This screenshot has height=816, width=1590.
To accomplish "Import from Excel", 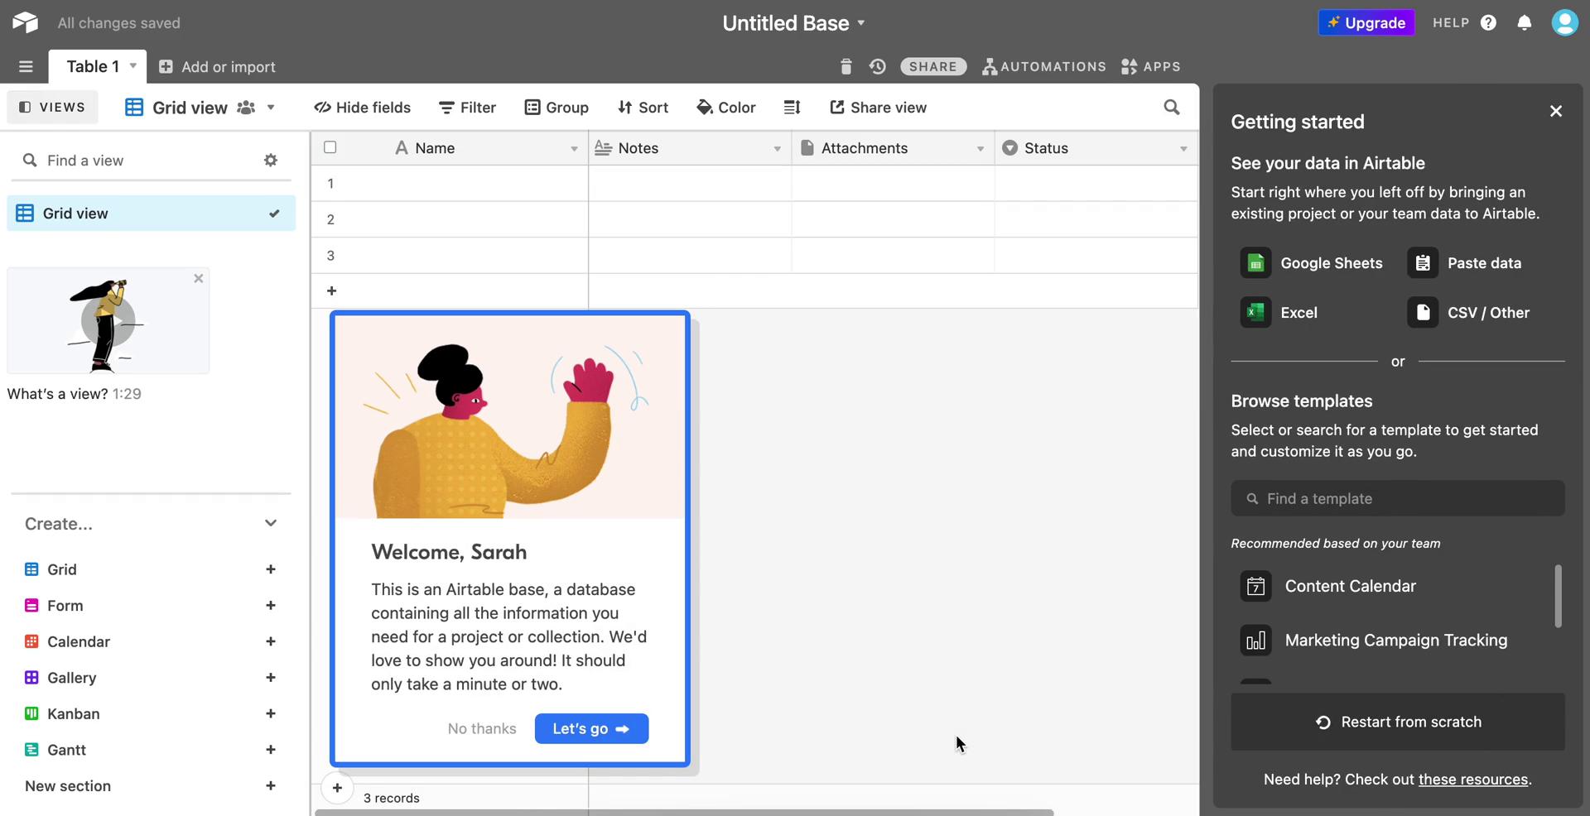I will point(1279,313).
